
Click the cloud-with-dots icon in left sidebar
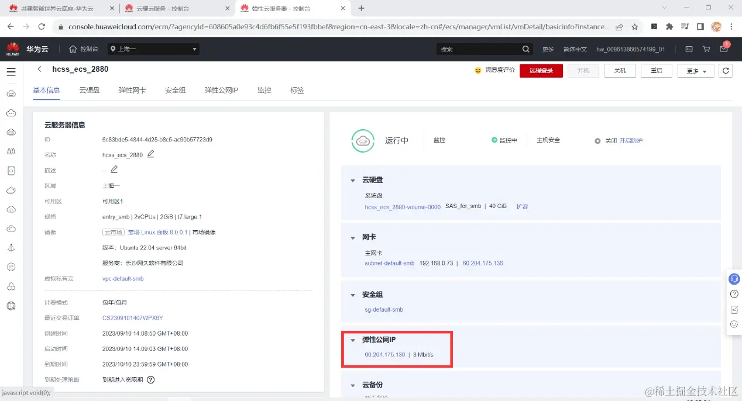[x=11, y=113]
